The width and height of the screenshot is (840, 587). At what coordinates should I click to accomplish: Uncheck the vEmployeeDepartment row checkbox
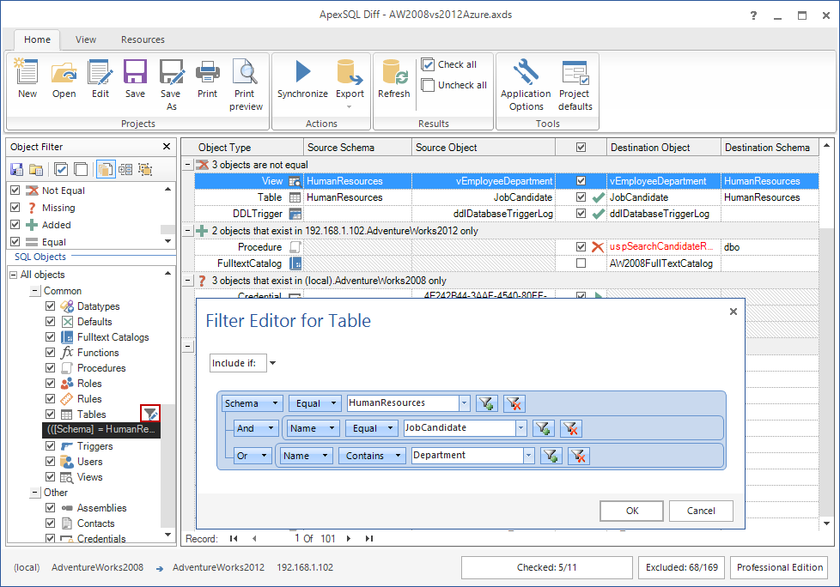click(581, 181)
